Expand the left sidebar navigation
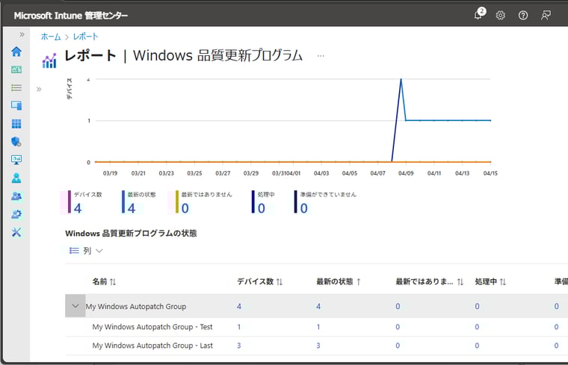Viewport: 568px width, 365px height. coord(22,34)
